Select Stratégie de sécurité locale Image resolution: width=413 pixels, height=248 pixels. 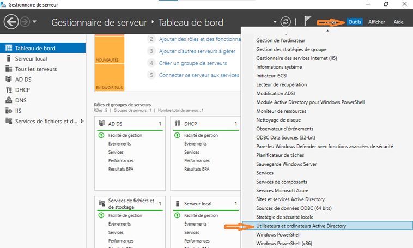285,217
